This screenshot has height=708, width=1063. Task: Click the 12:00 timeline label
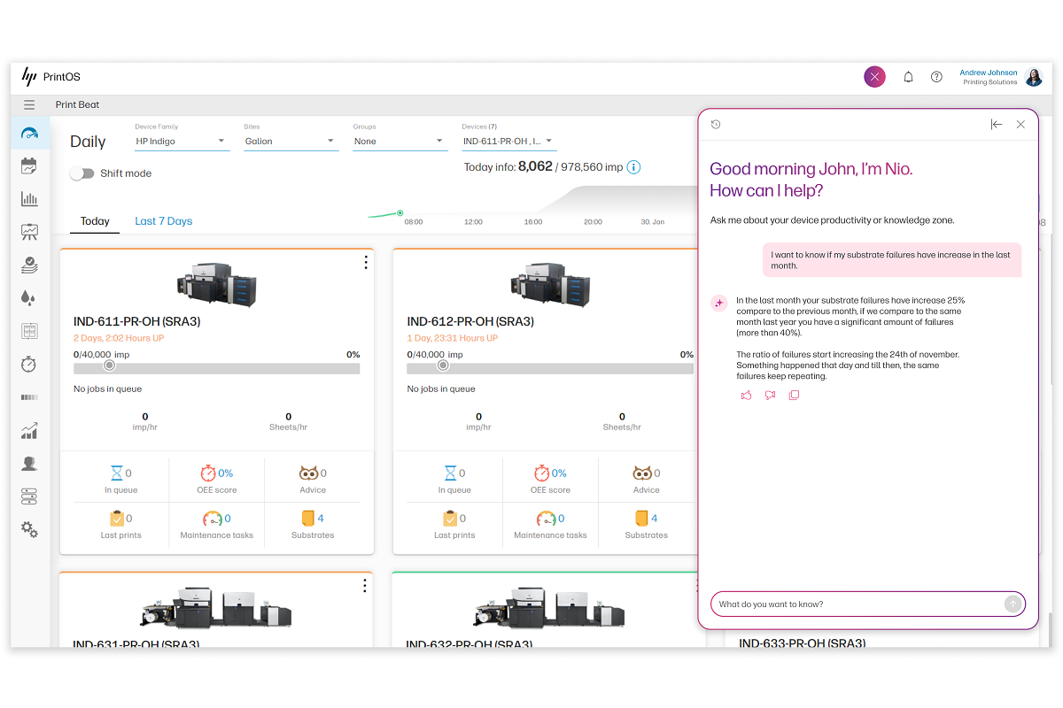pos(473,222)
